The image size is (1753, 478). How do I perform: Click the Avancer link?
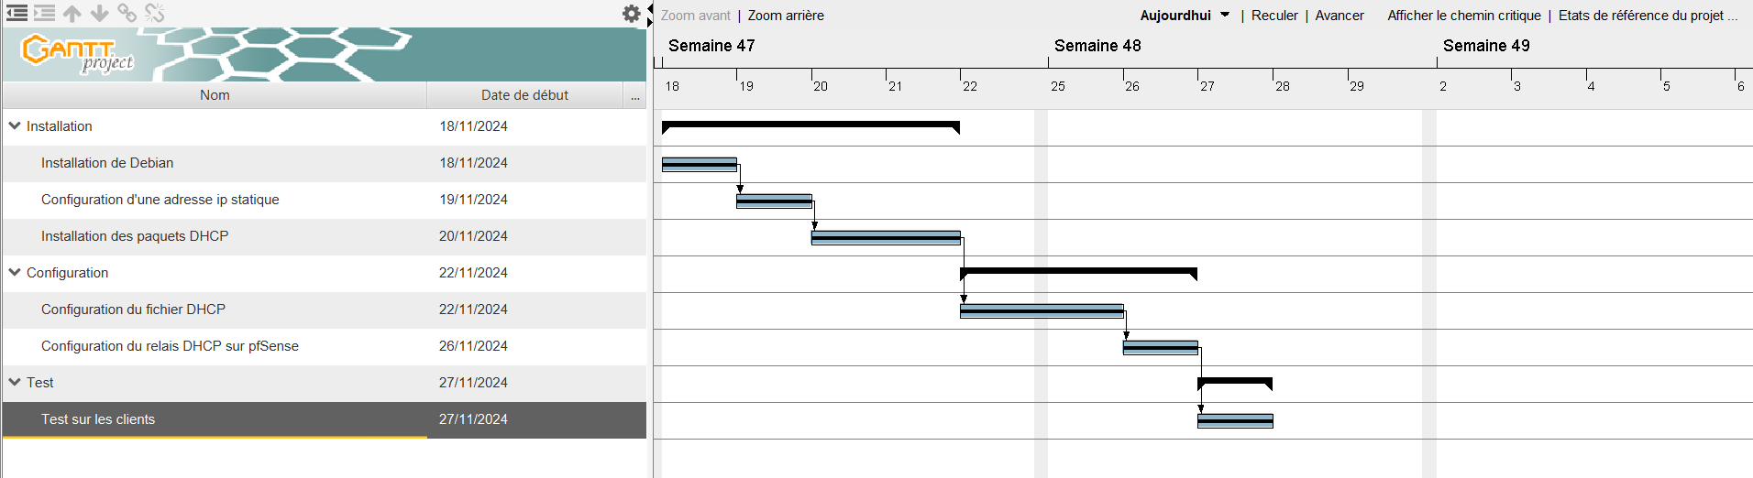click(x=1340, y=16)
